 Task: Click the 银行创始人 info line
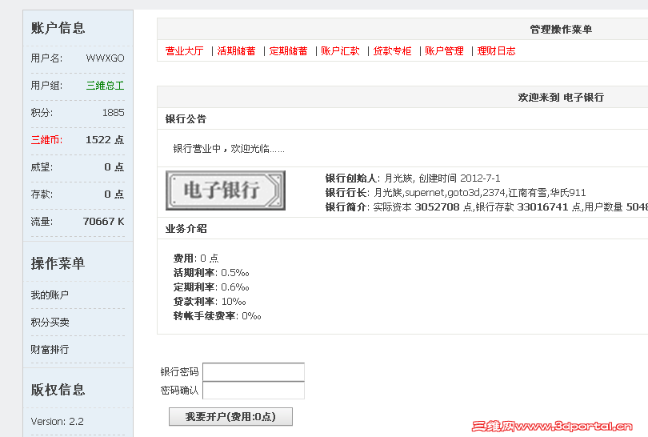pos(413,178)
